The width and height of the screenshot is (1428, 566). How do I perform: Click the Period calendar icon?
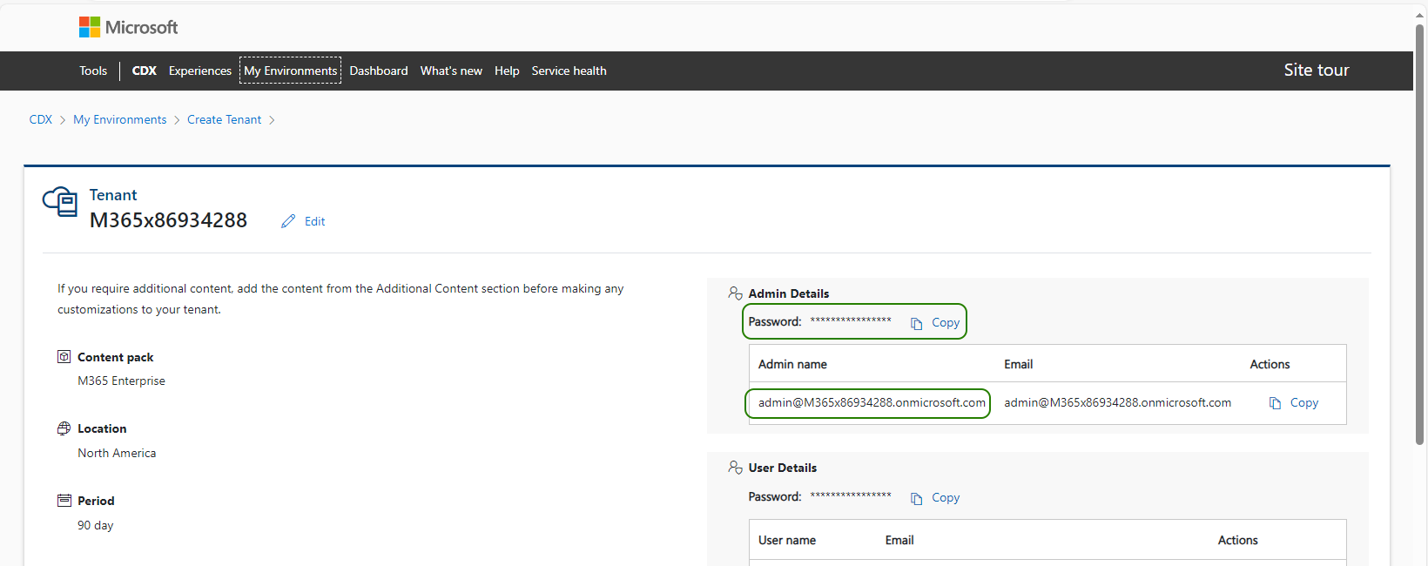tap(64, 500)
